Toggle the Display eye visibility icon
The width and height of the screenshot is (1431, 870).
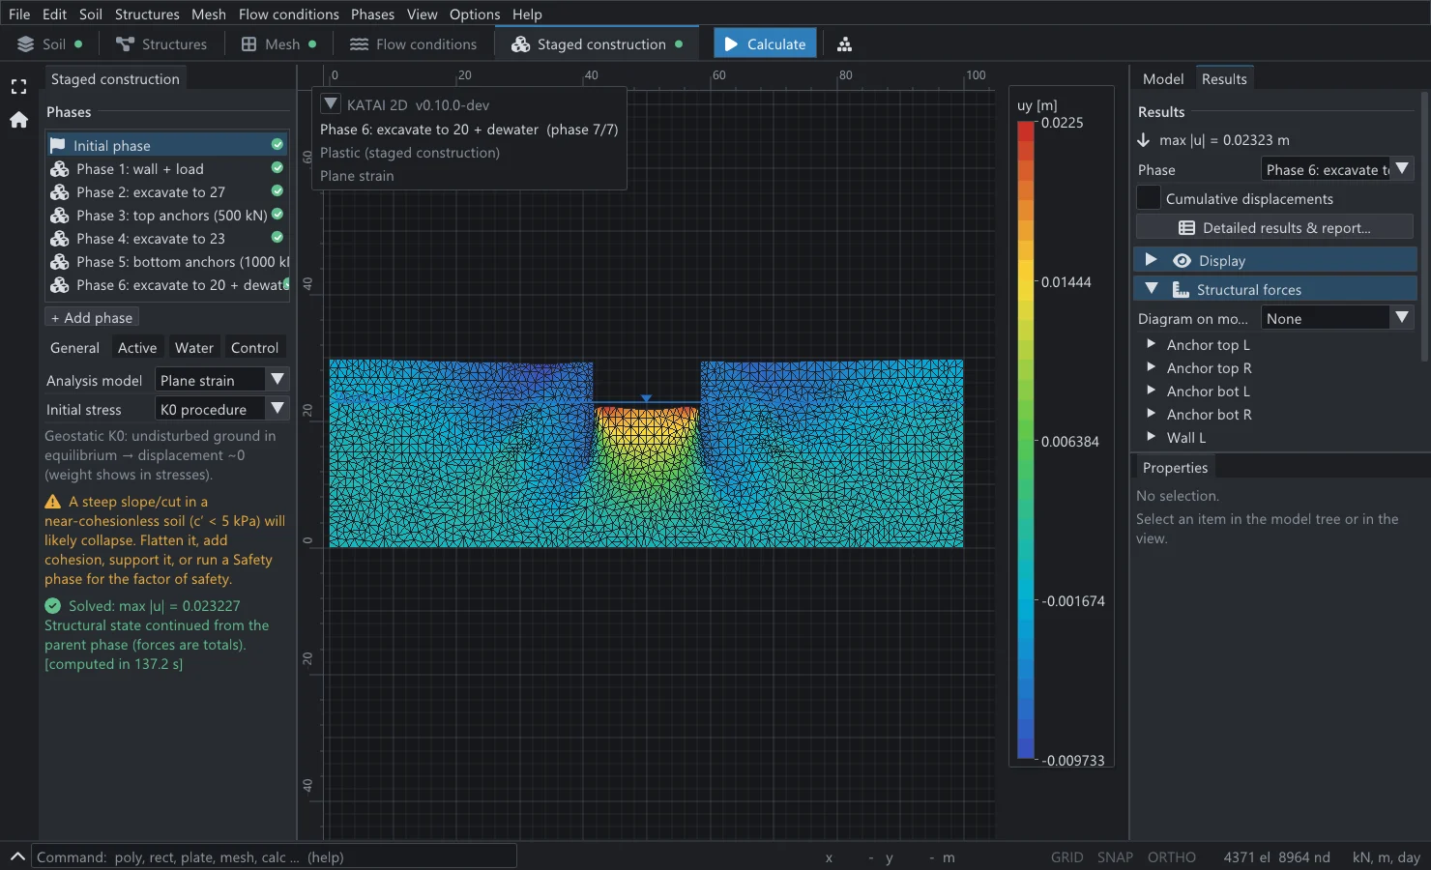(1182, 261)
